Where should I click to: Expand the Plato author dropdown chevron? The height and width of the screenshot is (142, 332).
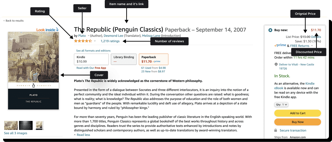coord(89,36)
